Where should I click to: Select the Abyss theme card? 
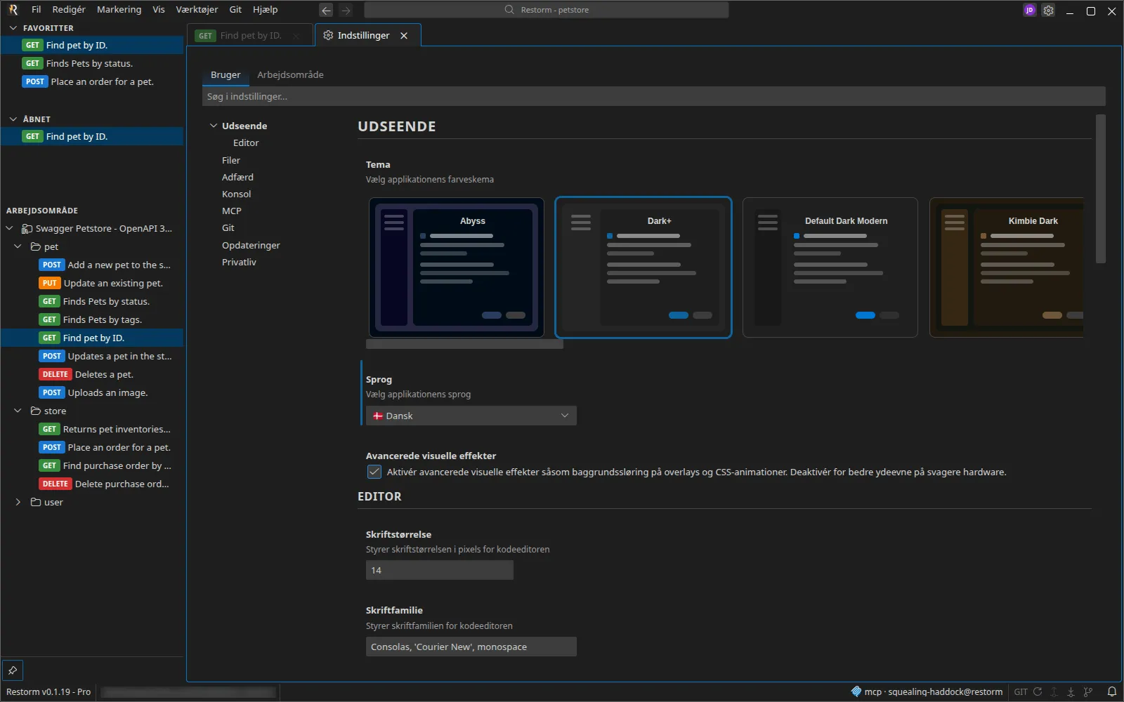pos(457,267)
